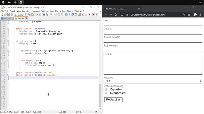Screen dimensions: 204x114
Task: Toggle file monitoring eye icon
Action: coord(89,14)
